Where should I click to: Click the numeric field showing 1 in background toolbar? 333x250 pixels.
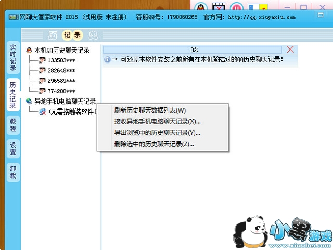tap(253, 8)
